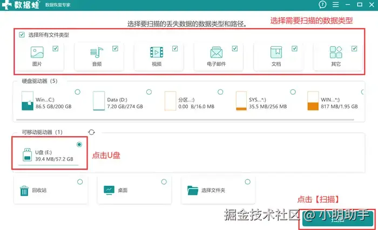Click the 扫描 scan button
378x230 pixels.
click(337, 219)
